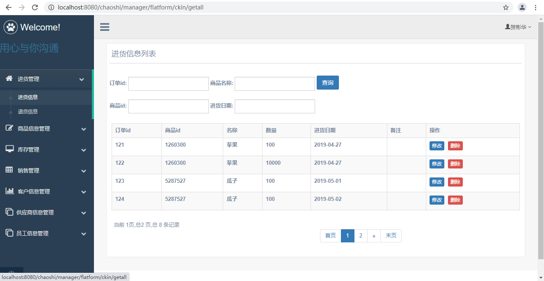Click the copy icon beside 供应商信息管理
The image size is (544, 281).
9,212
